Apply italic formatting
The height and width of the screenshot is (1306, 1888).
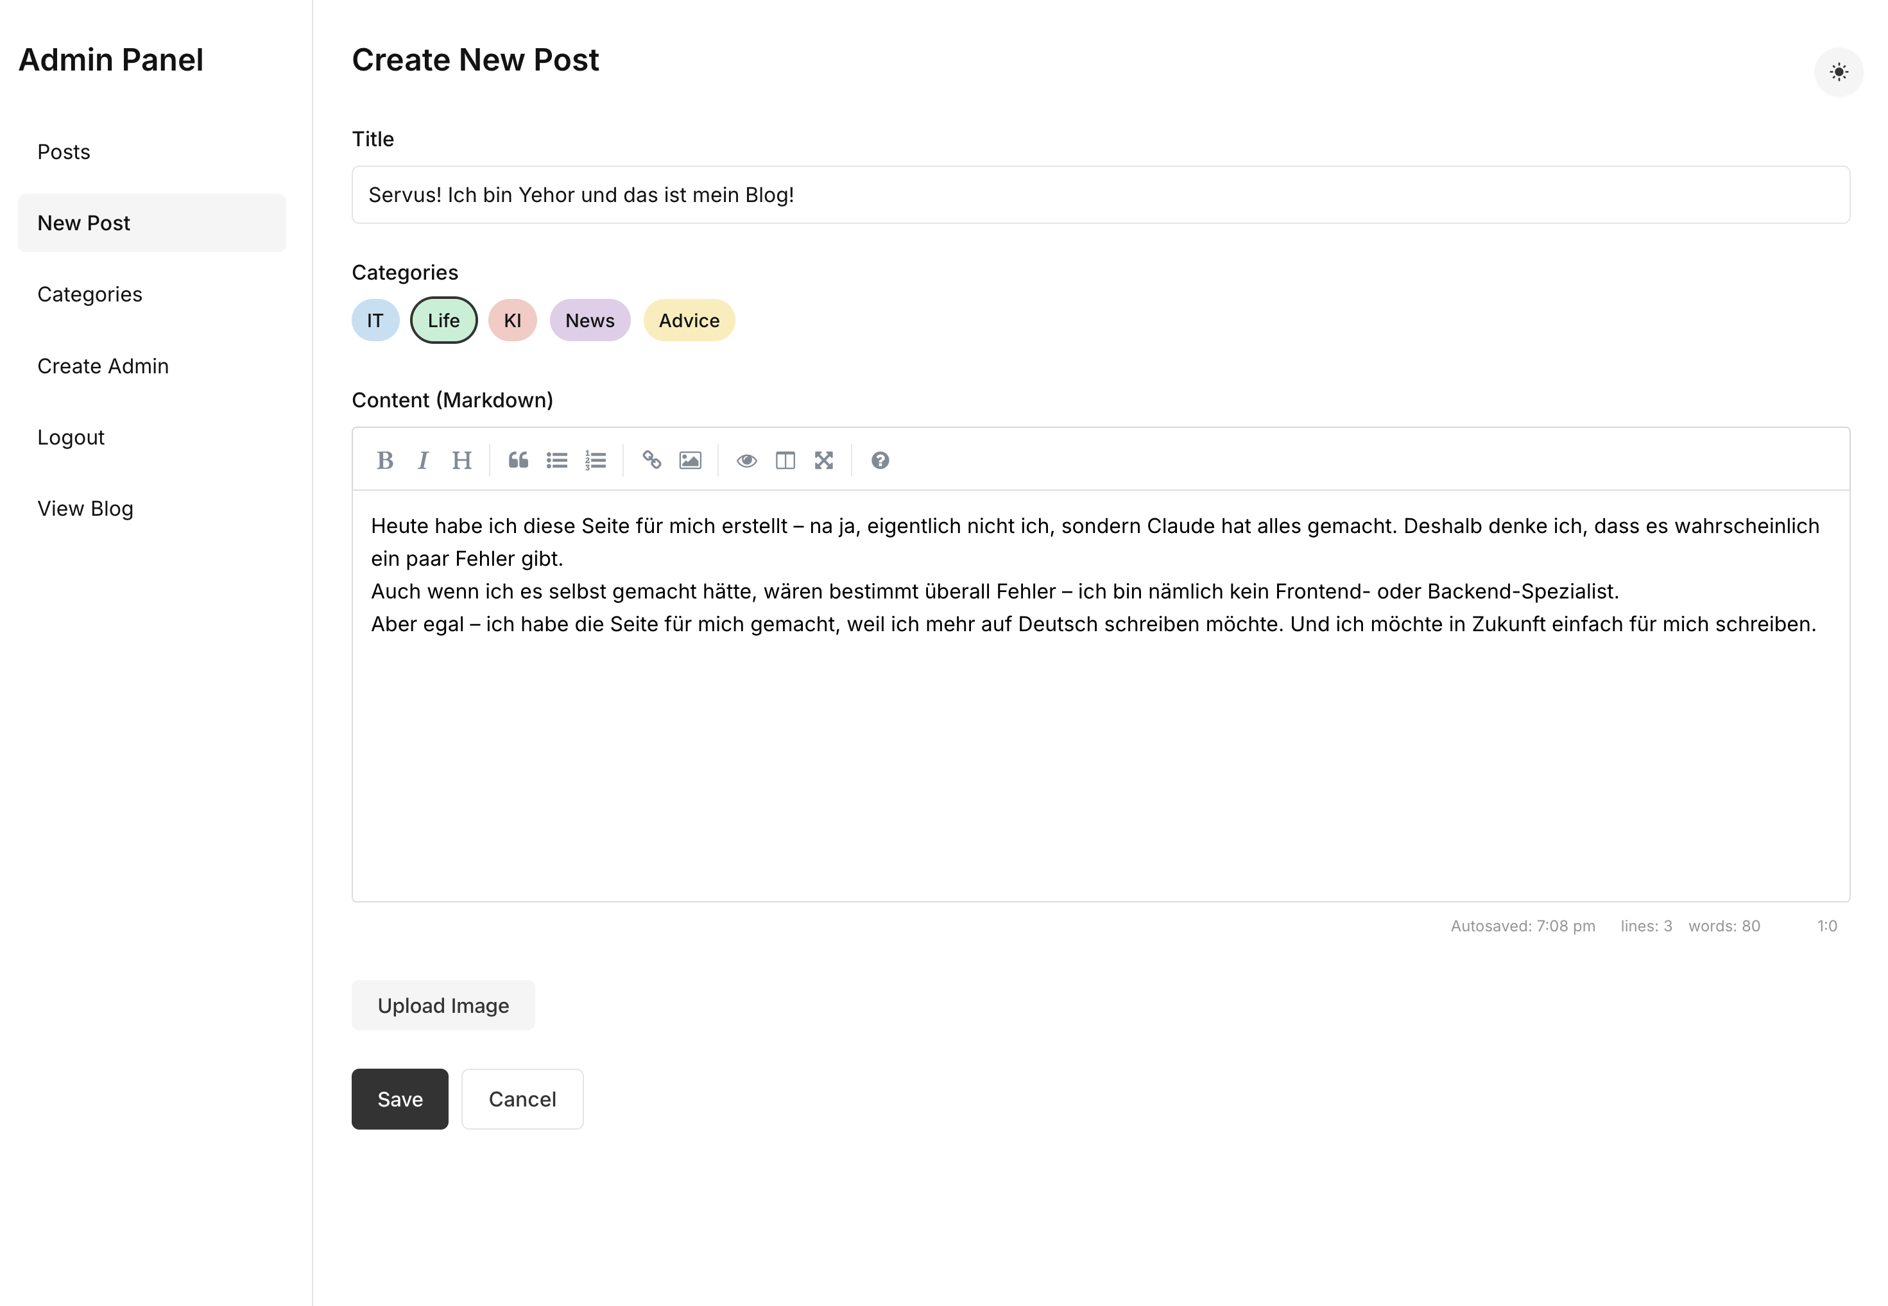(422, 460)
